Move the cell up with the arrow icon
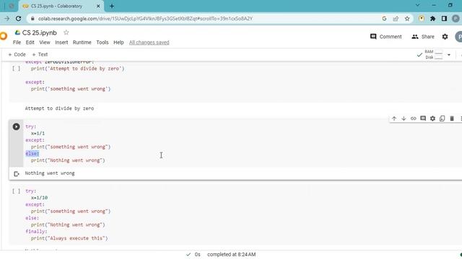This screenshot has width=462, height=259. (394, 119)
